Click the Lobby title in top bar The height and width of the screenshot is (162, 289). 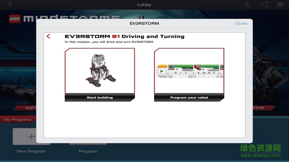click(144, 5)
